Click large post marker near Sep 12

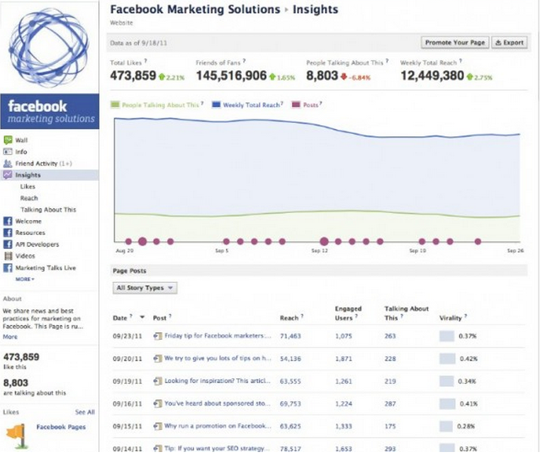[x=327, y=243]
